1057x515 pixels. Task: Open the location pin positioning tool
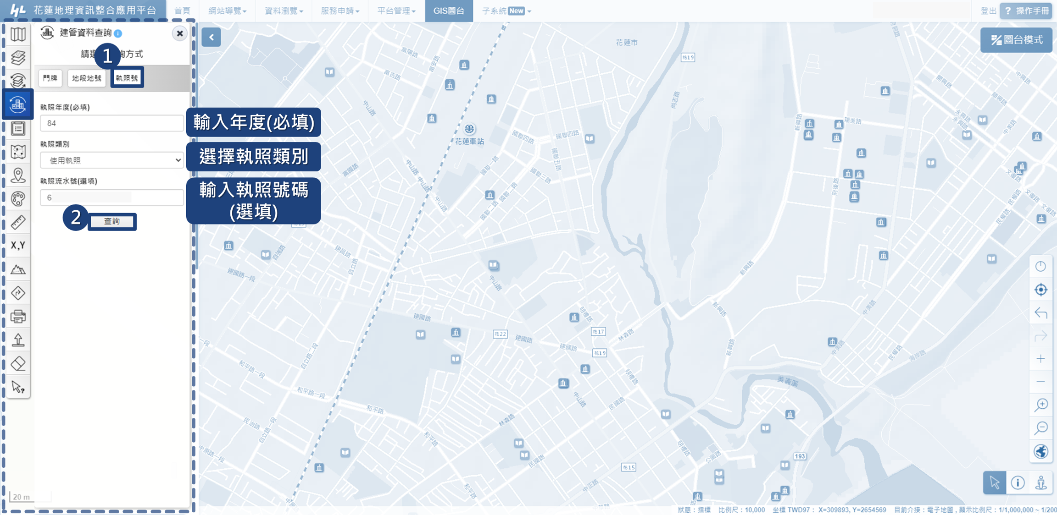pyautogui.click(x=18, y=175)
